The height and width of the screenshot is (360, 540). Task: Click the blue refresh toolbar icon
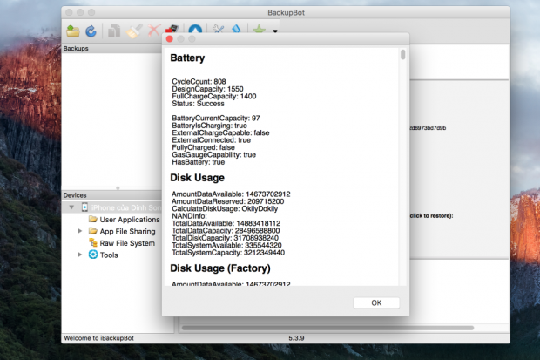coord(91,31)
